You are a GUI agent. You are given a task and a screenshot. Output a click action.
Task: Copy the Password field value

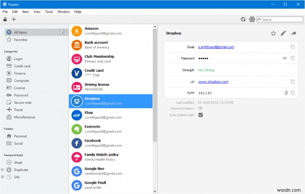point(293,58)
